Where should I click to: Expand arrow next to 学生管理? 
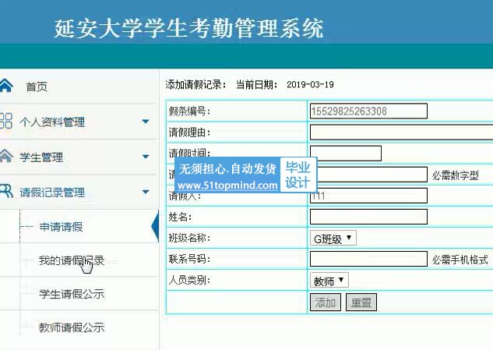tap(146, 157)
